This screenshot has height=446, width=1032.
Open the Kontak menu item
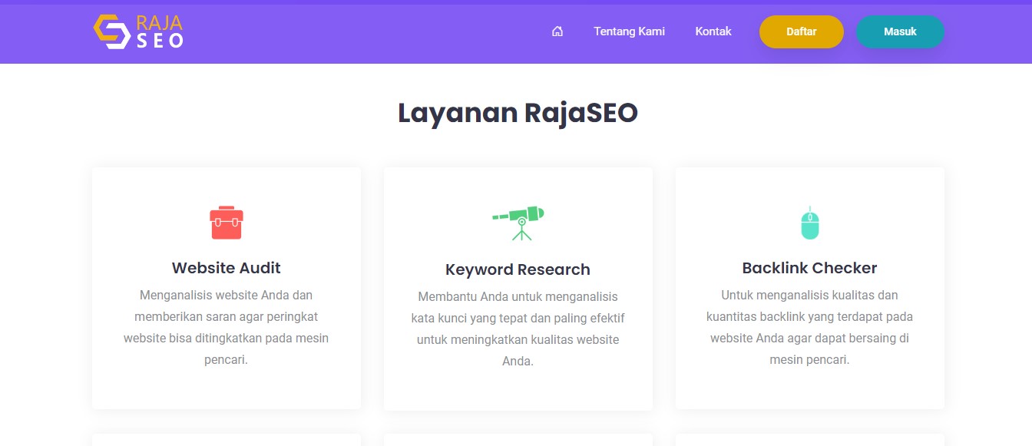713,31
